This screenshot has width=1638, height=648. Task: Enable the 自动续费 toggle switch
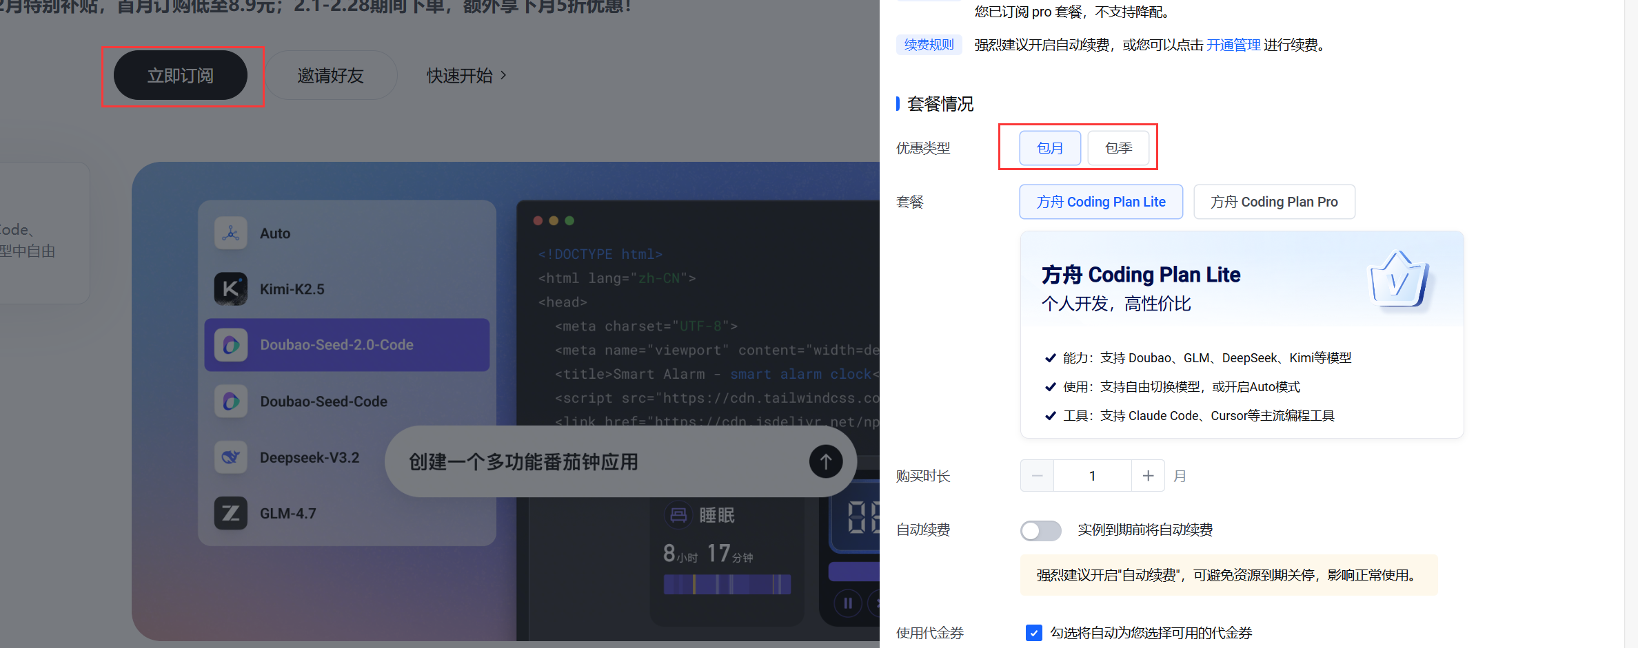point(1040,530)
